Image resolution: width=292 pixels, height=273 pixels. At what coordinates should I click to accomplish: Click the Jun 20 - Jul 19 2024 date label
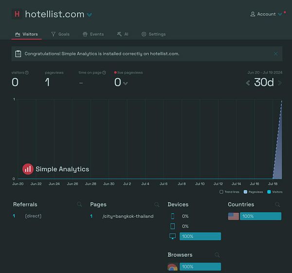coord(265,73)
